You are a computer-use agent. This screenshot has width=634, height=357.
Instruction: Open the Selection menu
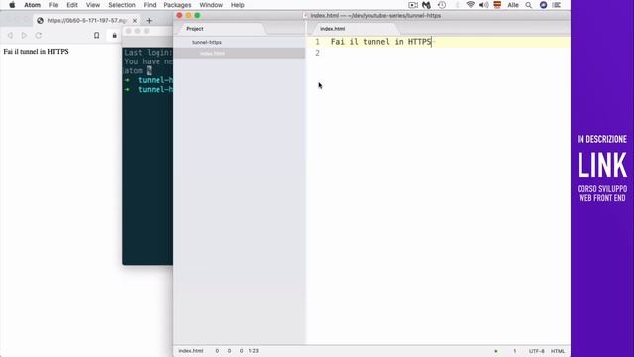[x=122, y=5]
